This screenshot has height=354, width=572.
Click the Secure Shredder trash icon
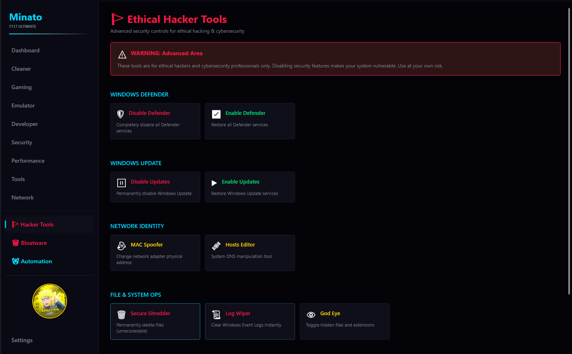121,314
